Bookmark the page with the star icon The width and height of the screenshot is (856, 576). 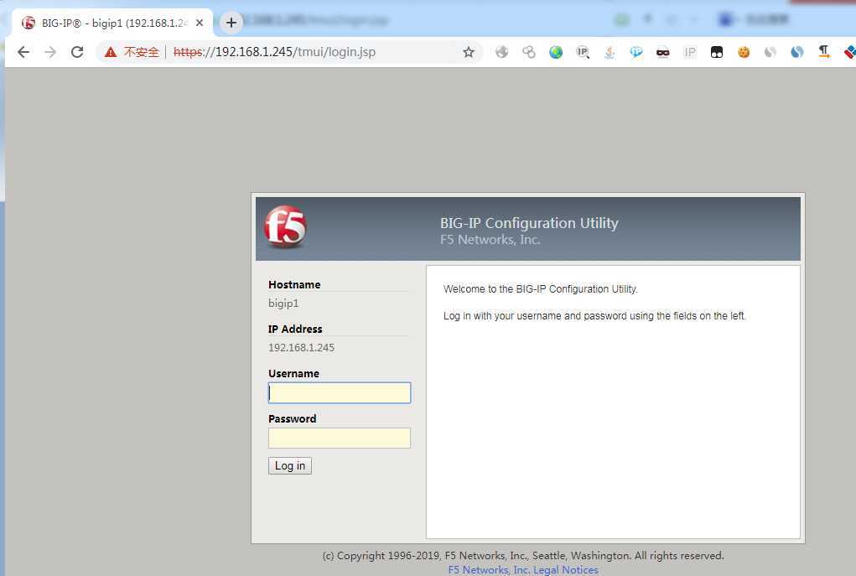pyautogui.click(x=469, y=52)
